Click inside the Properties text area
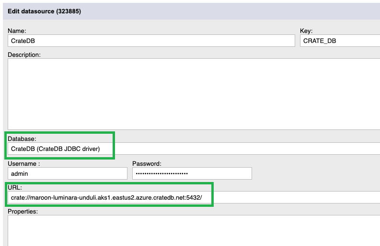380x246 pixels. click(194, 231)
